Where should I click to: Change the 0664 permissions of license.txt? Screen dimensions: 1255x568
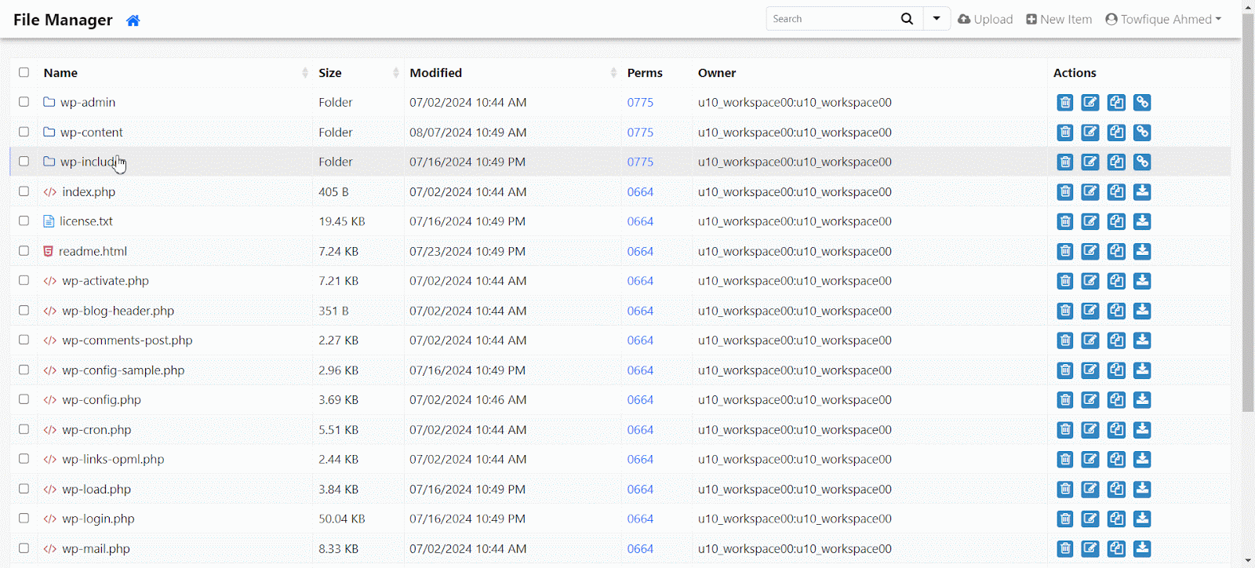coord(640,221)
